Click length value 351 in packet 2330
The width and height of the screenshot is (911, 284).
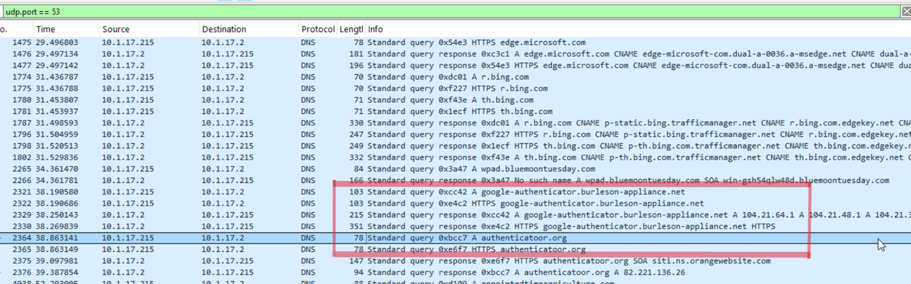point(356,226)
